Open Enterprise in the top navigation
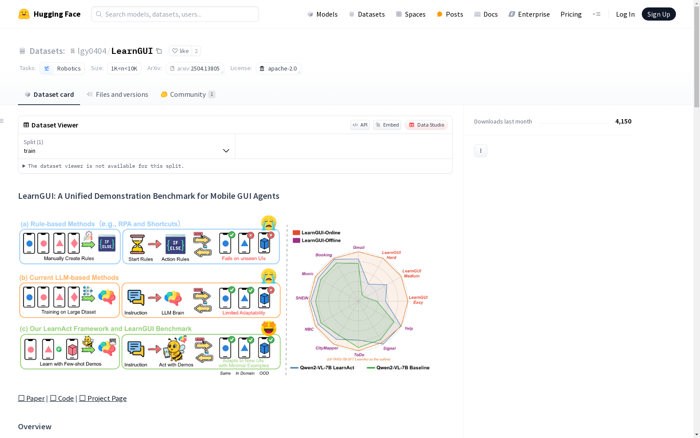The width and height of the screenshot is (700, 438). [x=529, y=14]
